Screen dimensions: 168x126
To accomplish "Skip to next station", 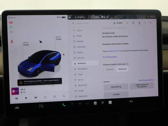I will coord(36,98).
